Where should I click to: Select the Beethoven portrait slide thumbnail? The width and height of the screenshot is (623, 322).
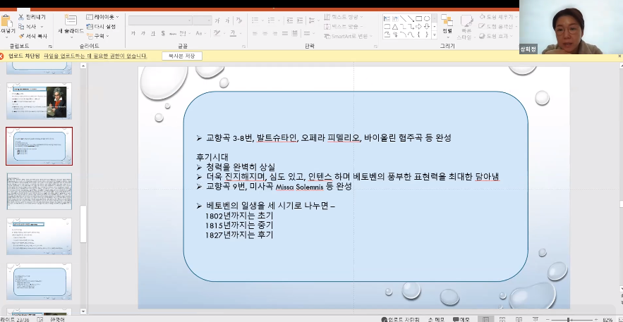[x=40, y=101]
